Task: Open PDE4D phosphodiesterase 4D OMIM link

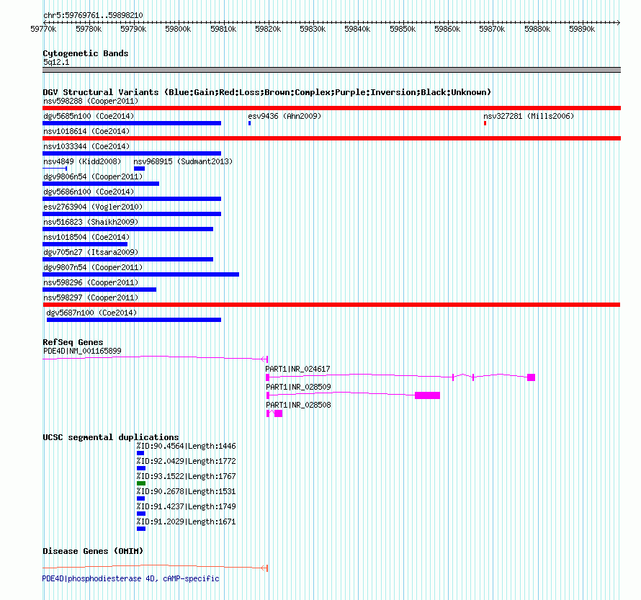Action: tap(131, 578)
